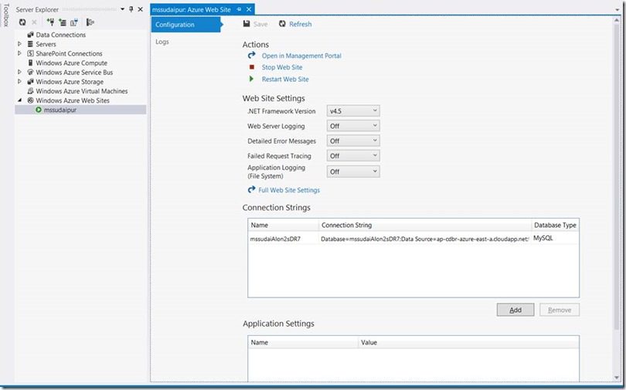The height and width of the screenshot is (390, 626).
Task: Open in Management Portal link
Action: click(301, 56)
